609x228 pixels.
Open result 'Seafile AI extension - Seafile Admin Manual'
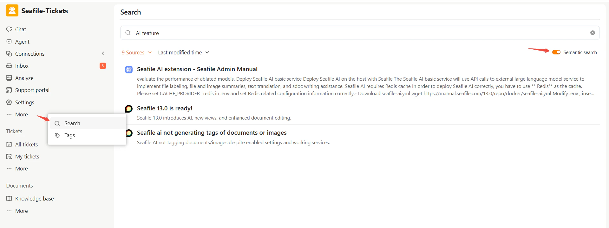pyautogui.click(x=197, y=69)
